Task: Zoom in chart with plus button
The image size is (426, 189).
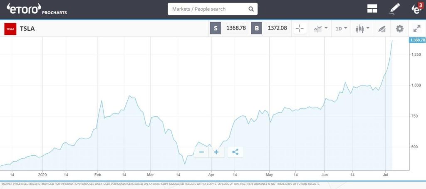Action: click(216, 152)
